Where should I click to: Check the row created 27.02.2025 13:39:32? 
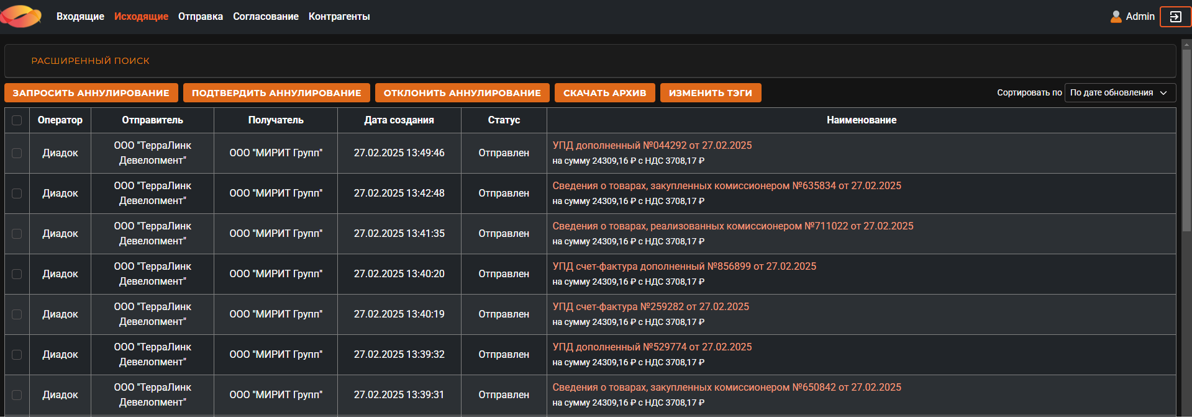(x=17, y=355)
